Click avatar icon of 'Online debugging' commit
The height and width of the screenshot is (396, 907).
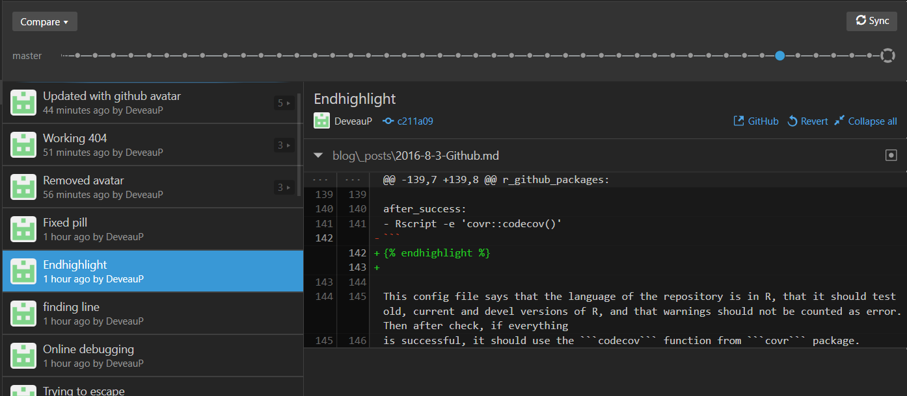(x=23, y=356)
